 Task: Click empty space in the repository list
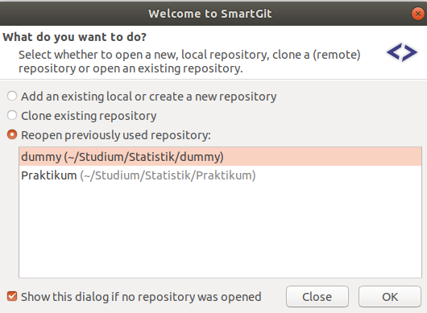pyautogui.click(x=220, y=230)
